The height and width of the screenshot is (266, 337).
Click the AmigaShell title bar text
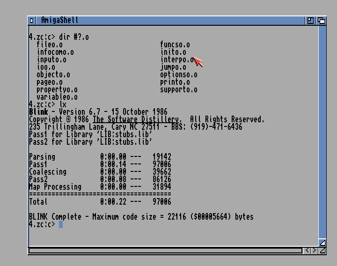tap(59, 20)
